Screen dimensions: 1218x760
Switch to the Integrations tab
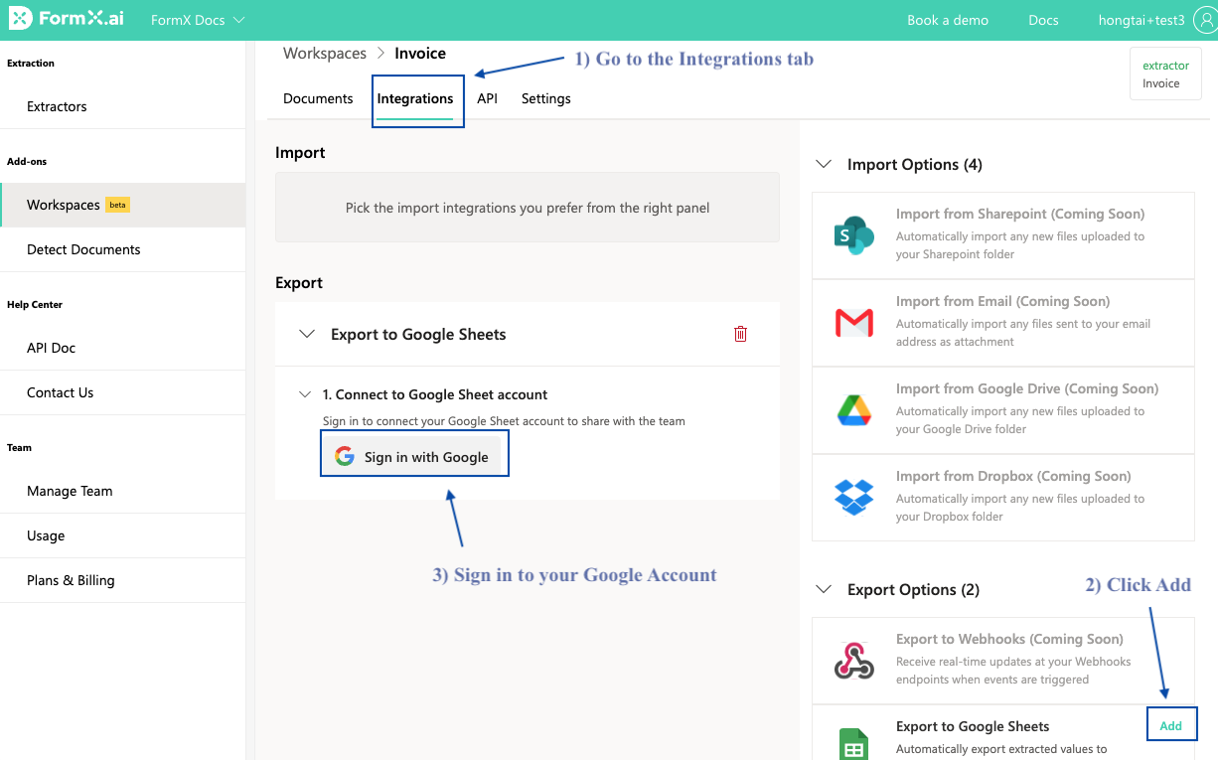click(x=415, y=98)
